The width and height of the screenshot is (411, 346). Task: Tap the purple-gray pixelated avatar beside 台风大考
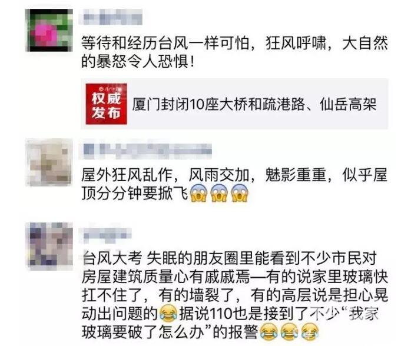pyautogui.click(x=49, y=246)
